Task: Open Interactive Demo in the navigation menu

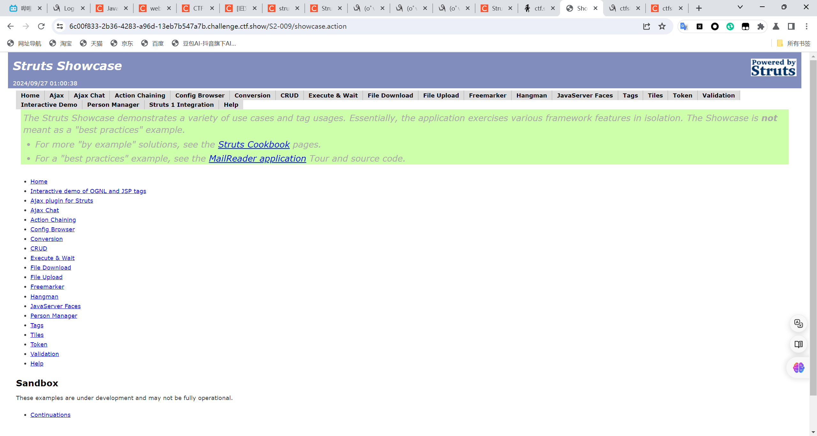Action: pos(49,105)
